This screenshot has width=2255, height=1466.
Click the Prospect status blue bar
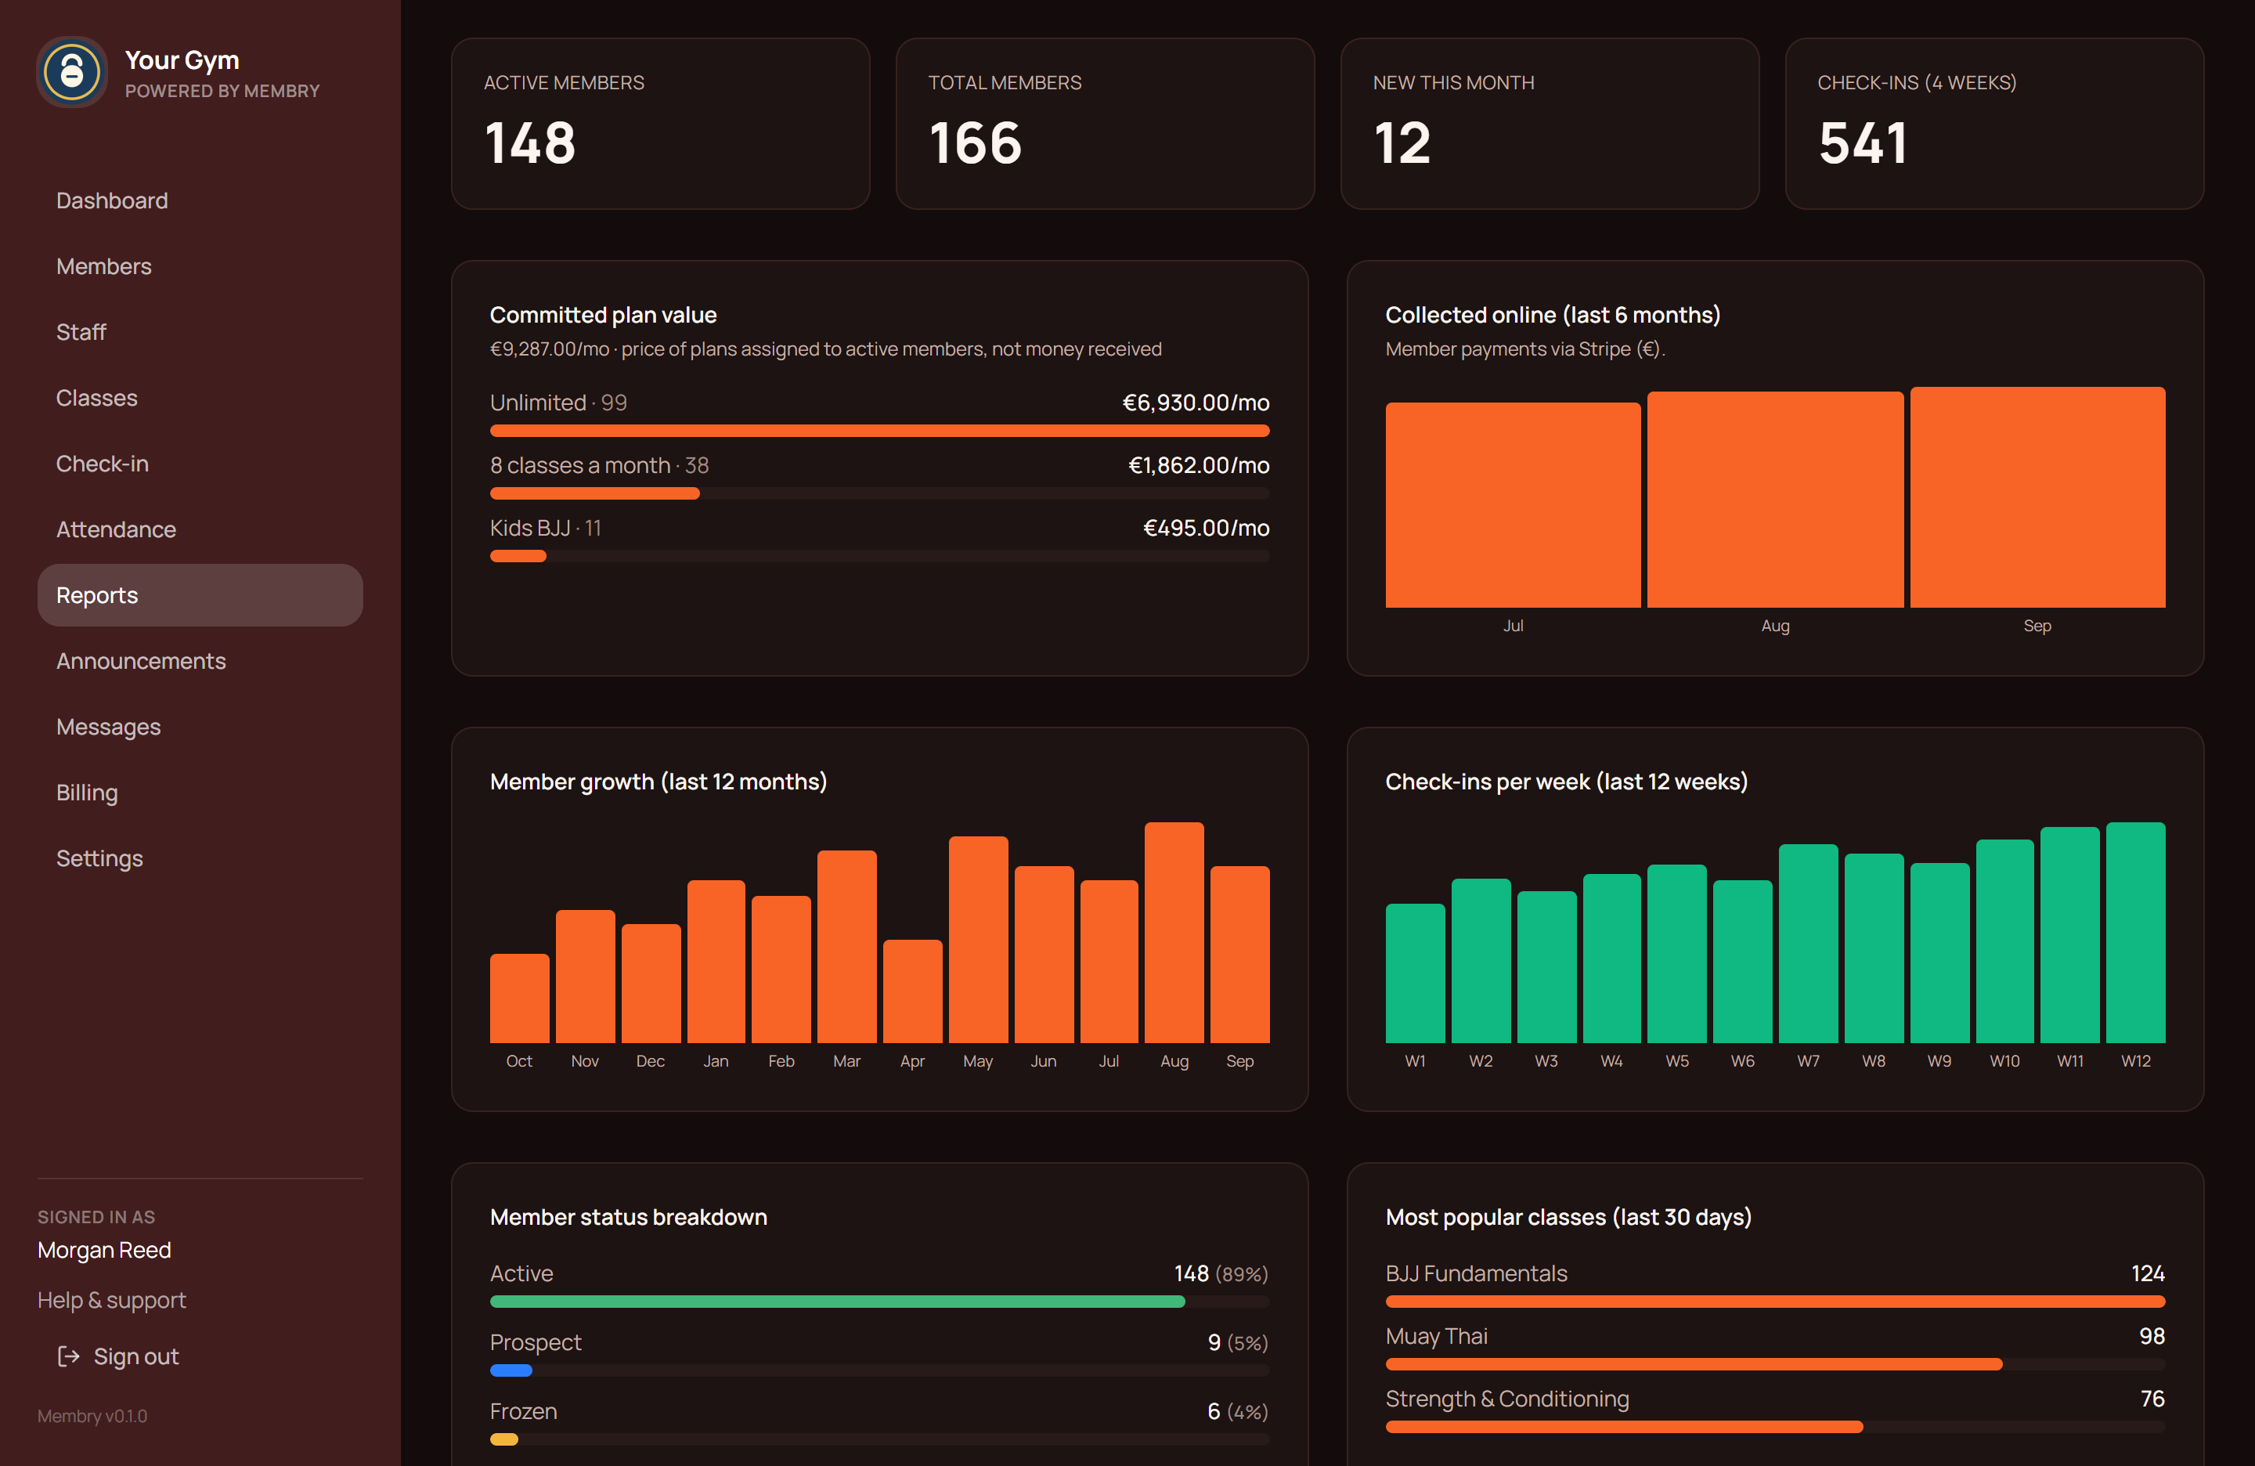coord(511,1370)
